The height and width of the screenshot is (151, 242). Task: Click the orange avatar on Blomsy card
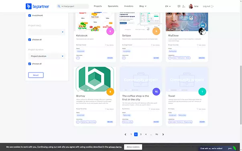(110, 92)
